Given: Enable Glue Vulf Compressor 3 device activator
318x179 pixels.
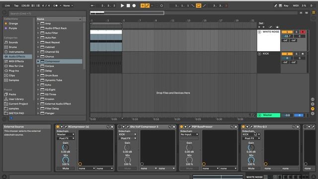Looking at the screenshot, I should [120, 127].
